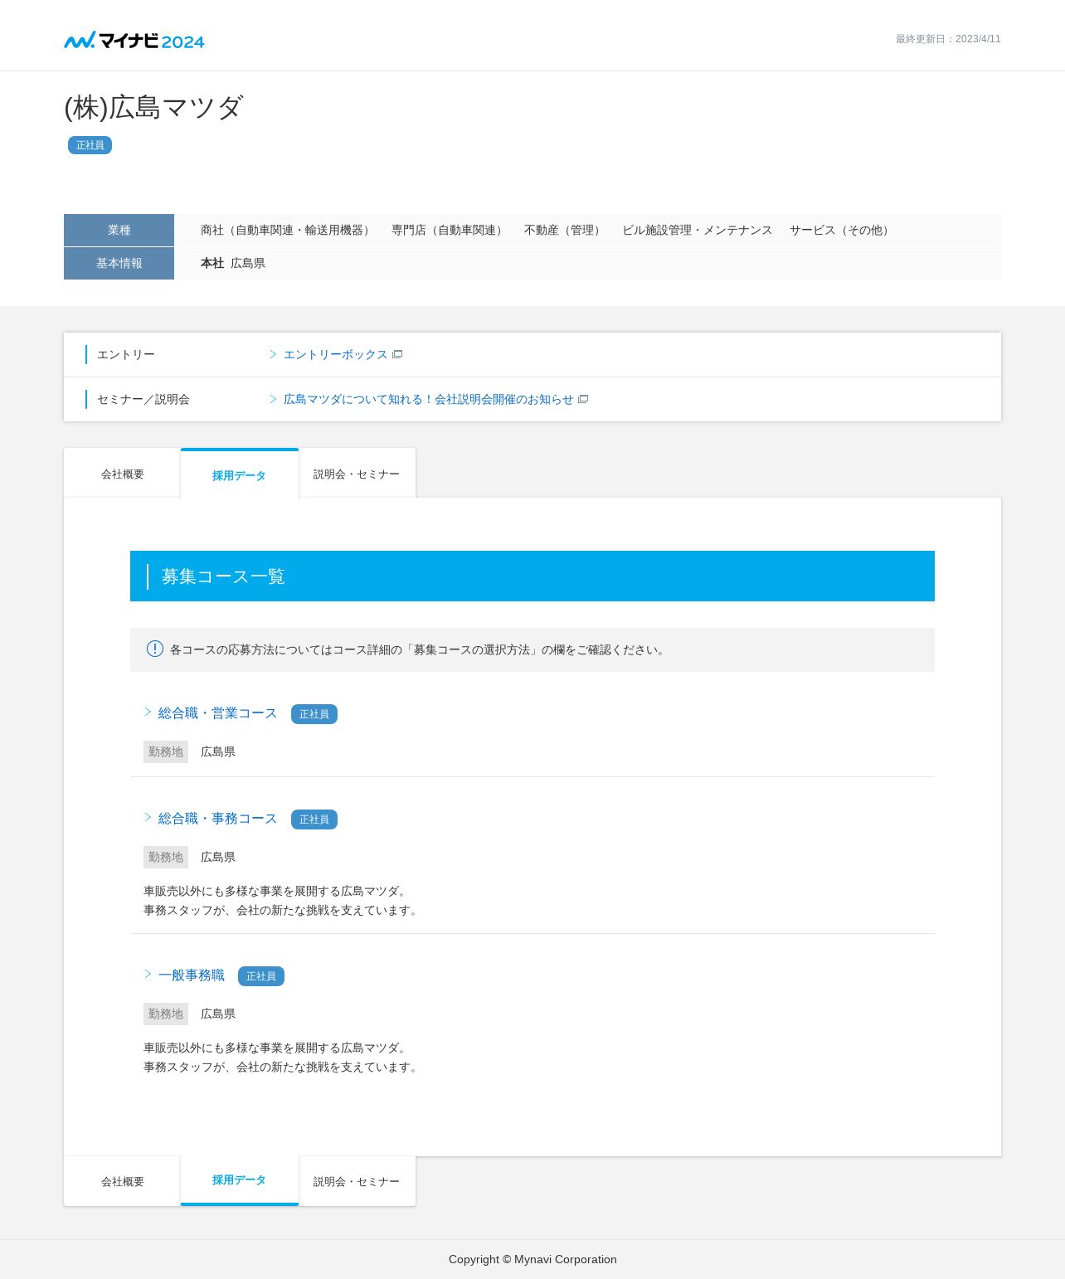The image size is (1065, 1279).
Task: Click the arrow before 一般事務職
Action: click(x=148, y=974)
